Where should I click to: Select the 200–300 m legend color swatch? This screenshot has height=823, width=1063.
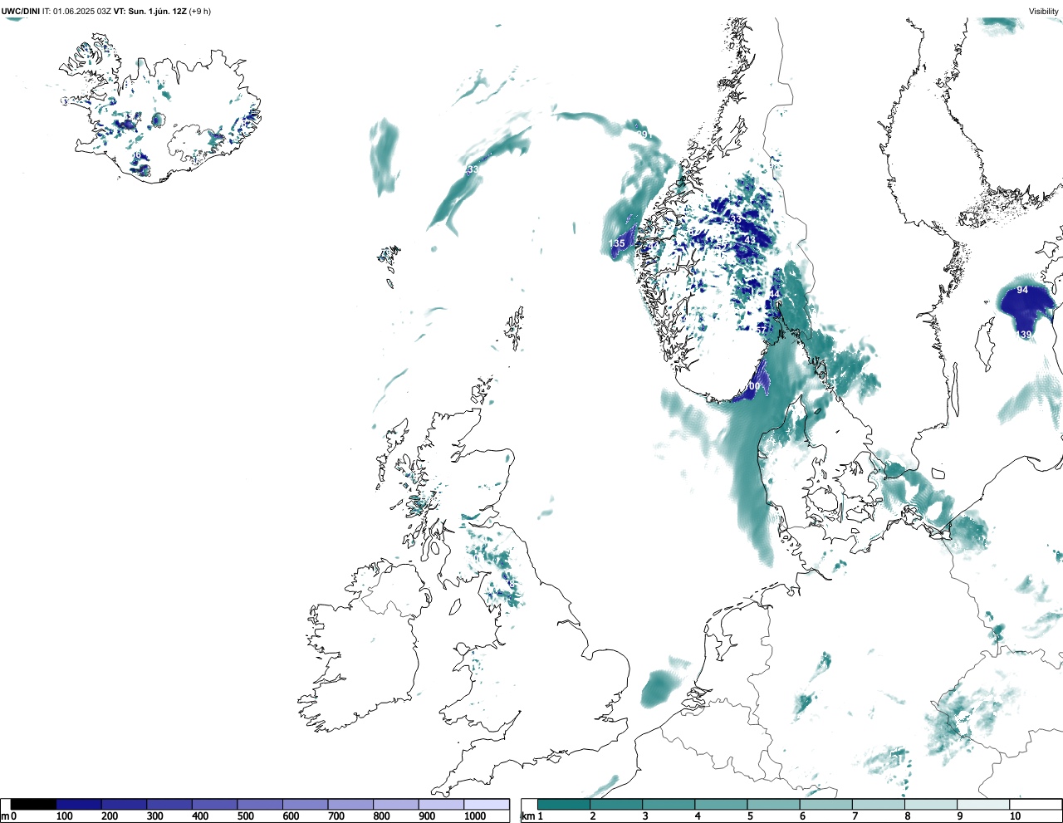(124, 804)
